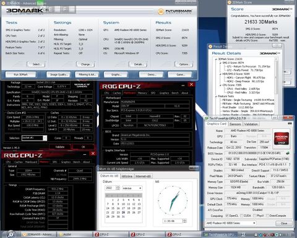Click the 3DMark Score window title icon
Viewport: 297px width, 238px height.
229,2
